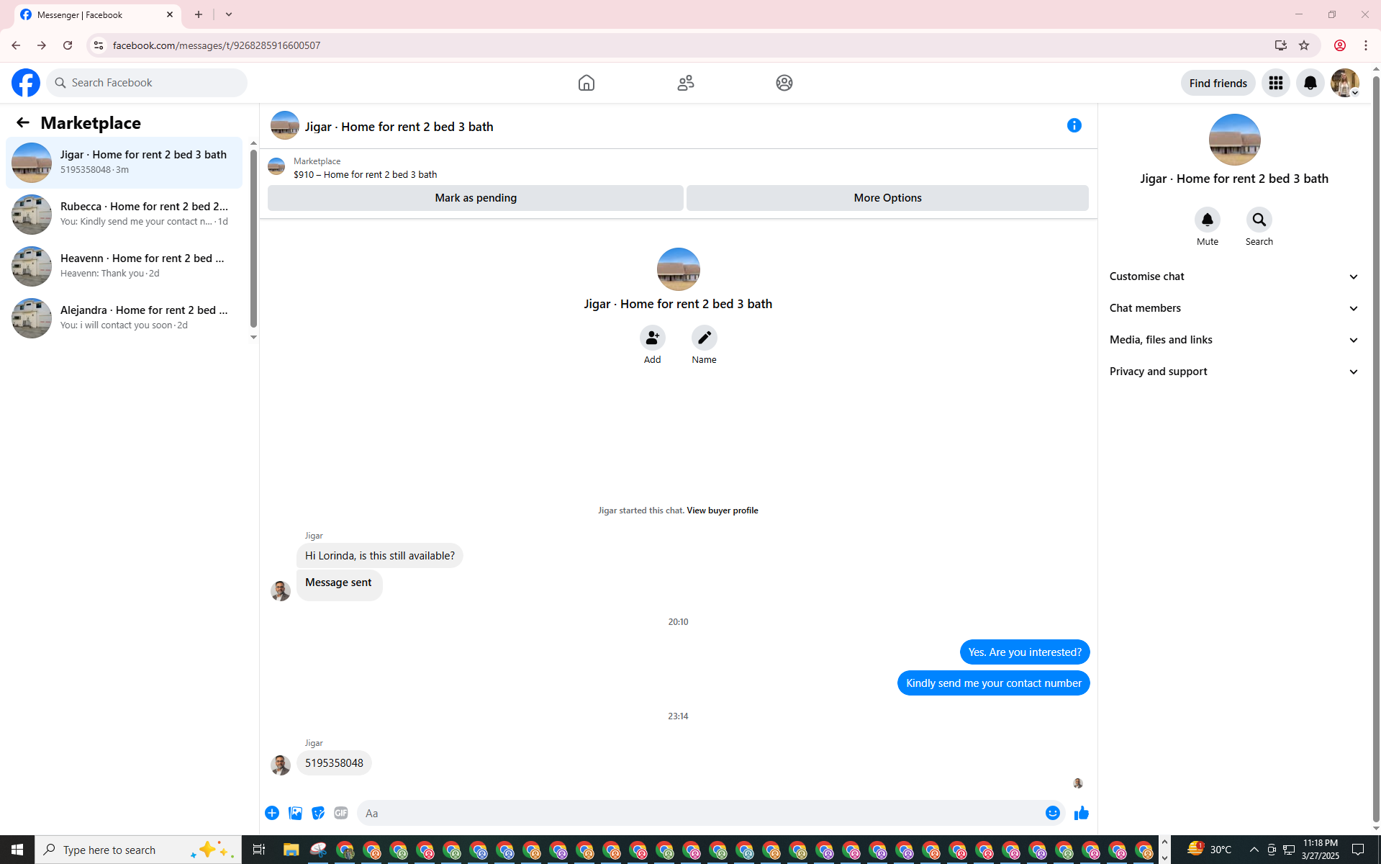Viewport: 1381px width, 864px height.
Task: Open the Windows Start menu
Action: coord(17,850)
